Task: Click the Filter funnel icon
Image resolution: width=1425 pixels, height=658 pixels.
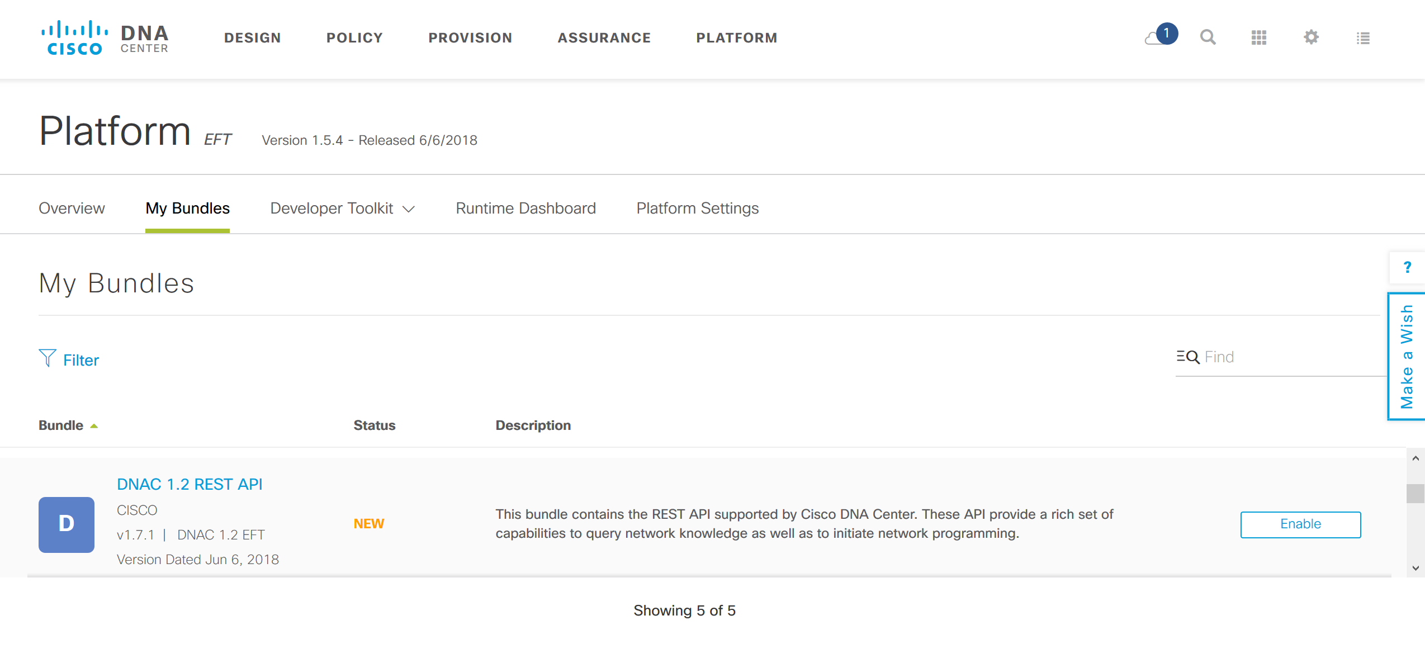Action: click(48, 358)
